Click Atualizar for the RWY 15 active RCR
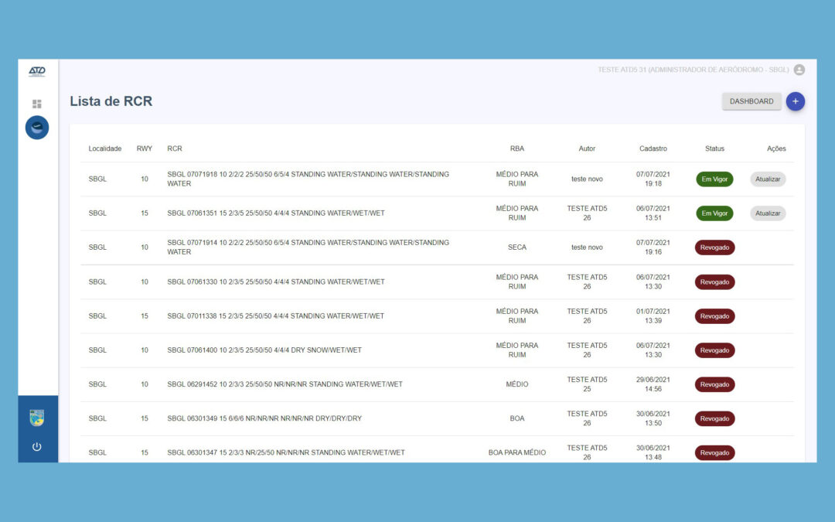This screenshot has width=835, height=522. point(768,213)
